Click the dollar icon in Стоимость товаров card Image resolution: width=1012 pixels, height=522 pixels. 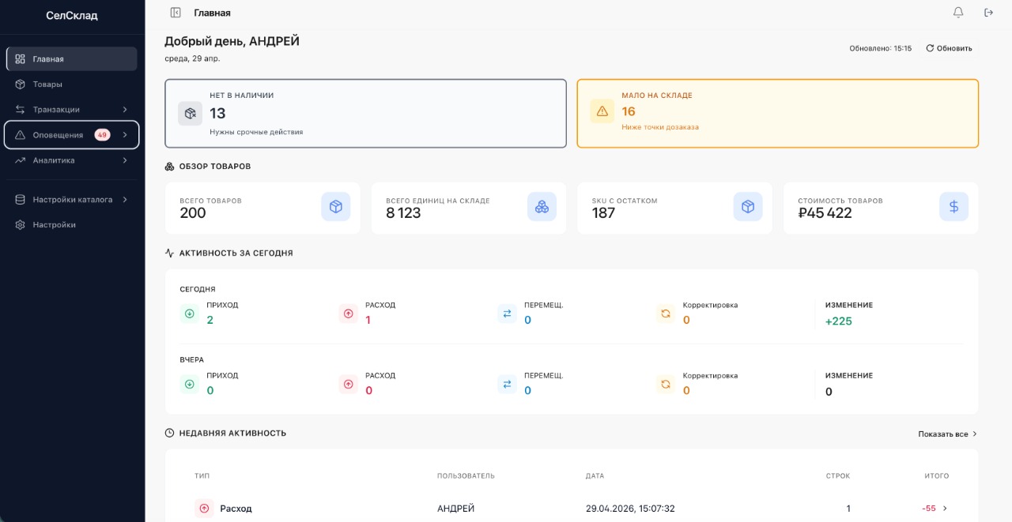pos(953,207)
